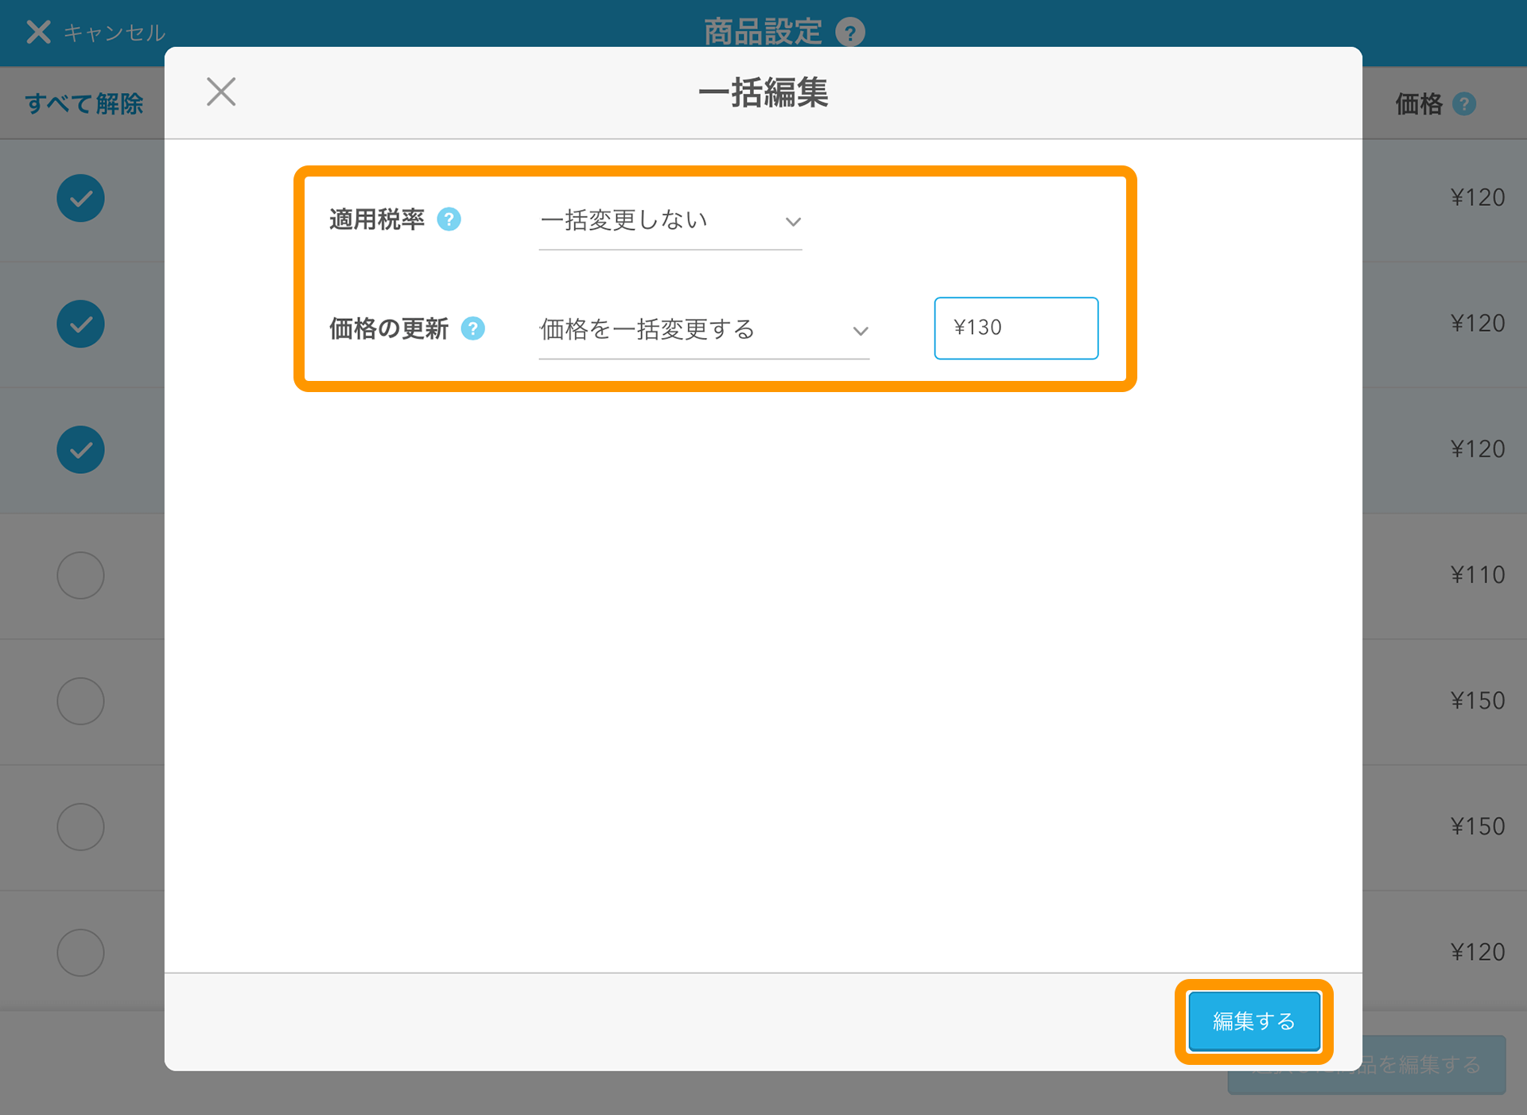Open the help tooltip beside 適用税率

(x=449, y=220)
